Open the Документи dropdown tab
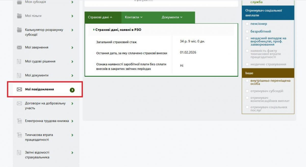The height and width of the screenshot is (167, 306). pos(172,17)
